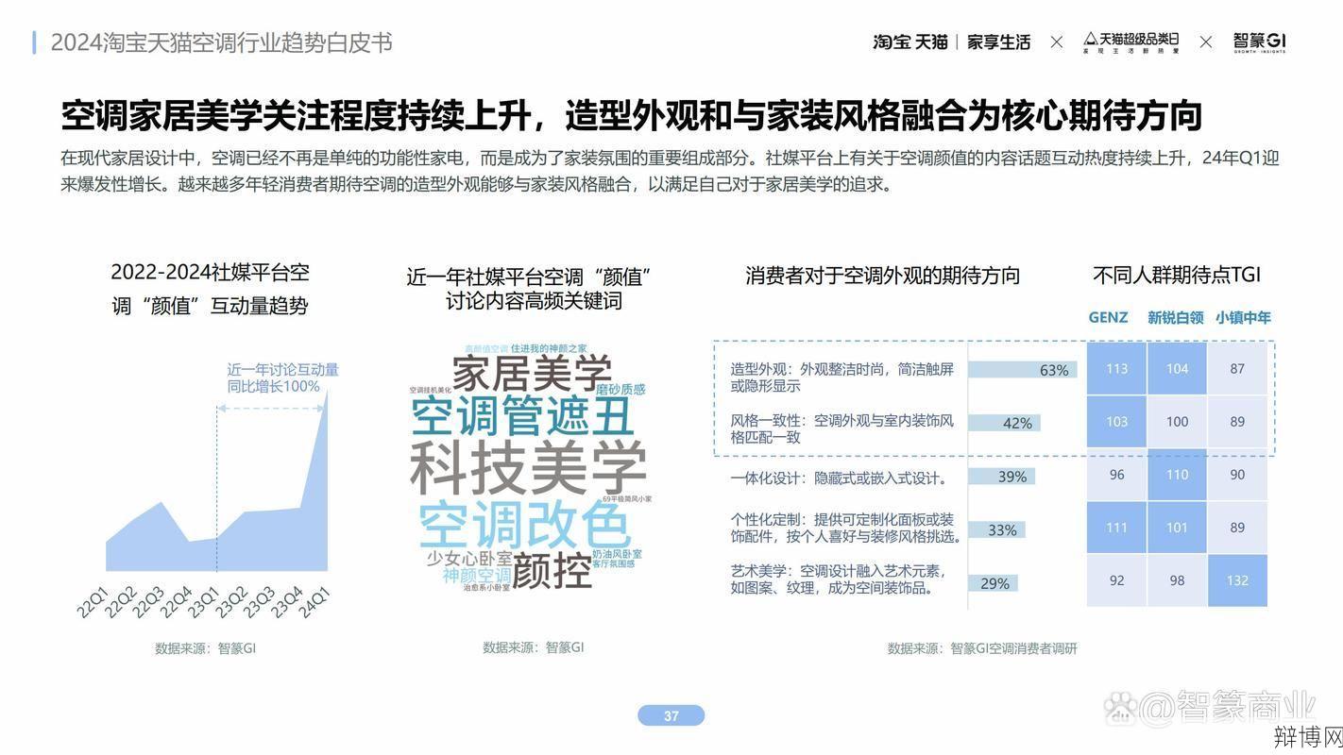Click the TGI cell 96
Viewport: 1343px width, 755px height.
(x=1116, y=475)
